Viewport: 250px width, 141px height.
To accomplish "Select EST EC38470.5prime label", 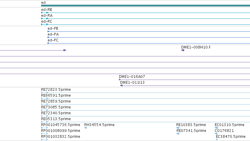I will point(231,137).
